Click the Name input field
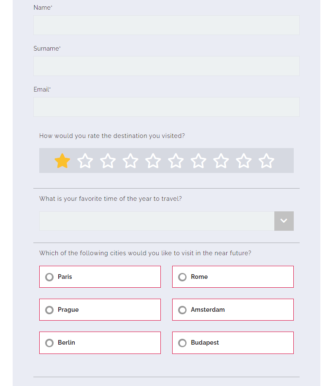The image size is (333, 386). tap(166, 25)
